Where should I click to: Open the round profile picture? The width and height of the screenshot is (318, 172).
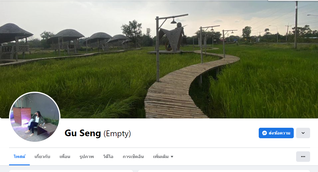click(35, 117)
